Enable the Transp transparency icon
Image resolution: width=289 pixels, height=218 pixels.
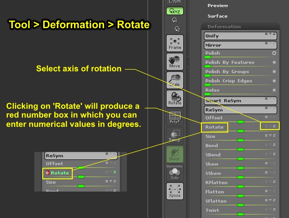click(x=175, y=135)
